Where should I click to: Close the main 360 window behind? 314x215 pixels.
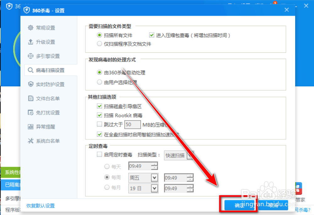pos(306,6)
